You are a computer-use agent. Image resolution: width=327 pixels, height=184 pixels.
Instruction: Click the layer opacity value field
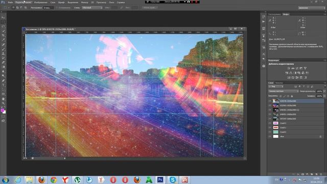point(319,91)
